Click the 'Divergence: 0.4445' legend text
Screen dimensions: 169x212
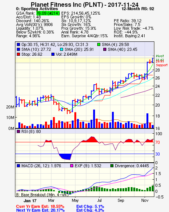click(x=132, y=166)
